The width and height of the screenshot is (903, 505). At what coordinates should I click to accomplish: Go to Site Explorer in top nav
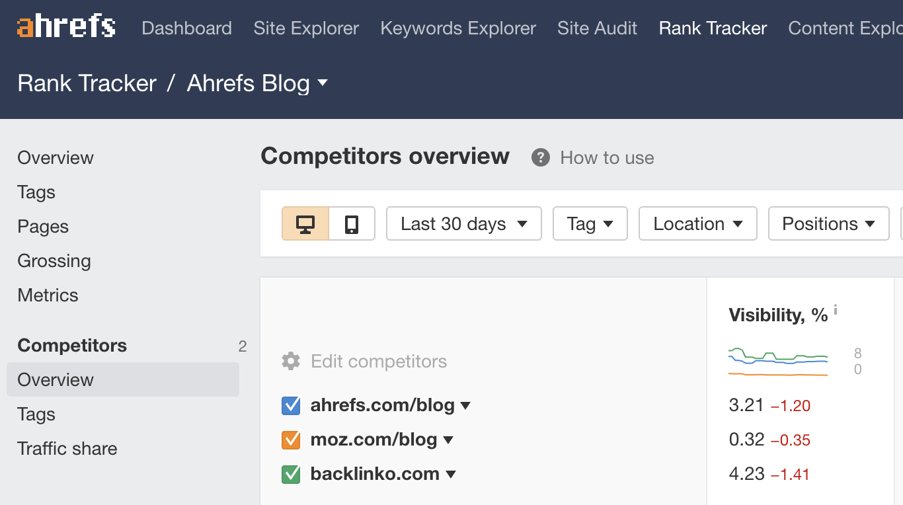click(x=306, y=28)
